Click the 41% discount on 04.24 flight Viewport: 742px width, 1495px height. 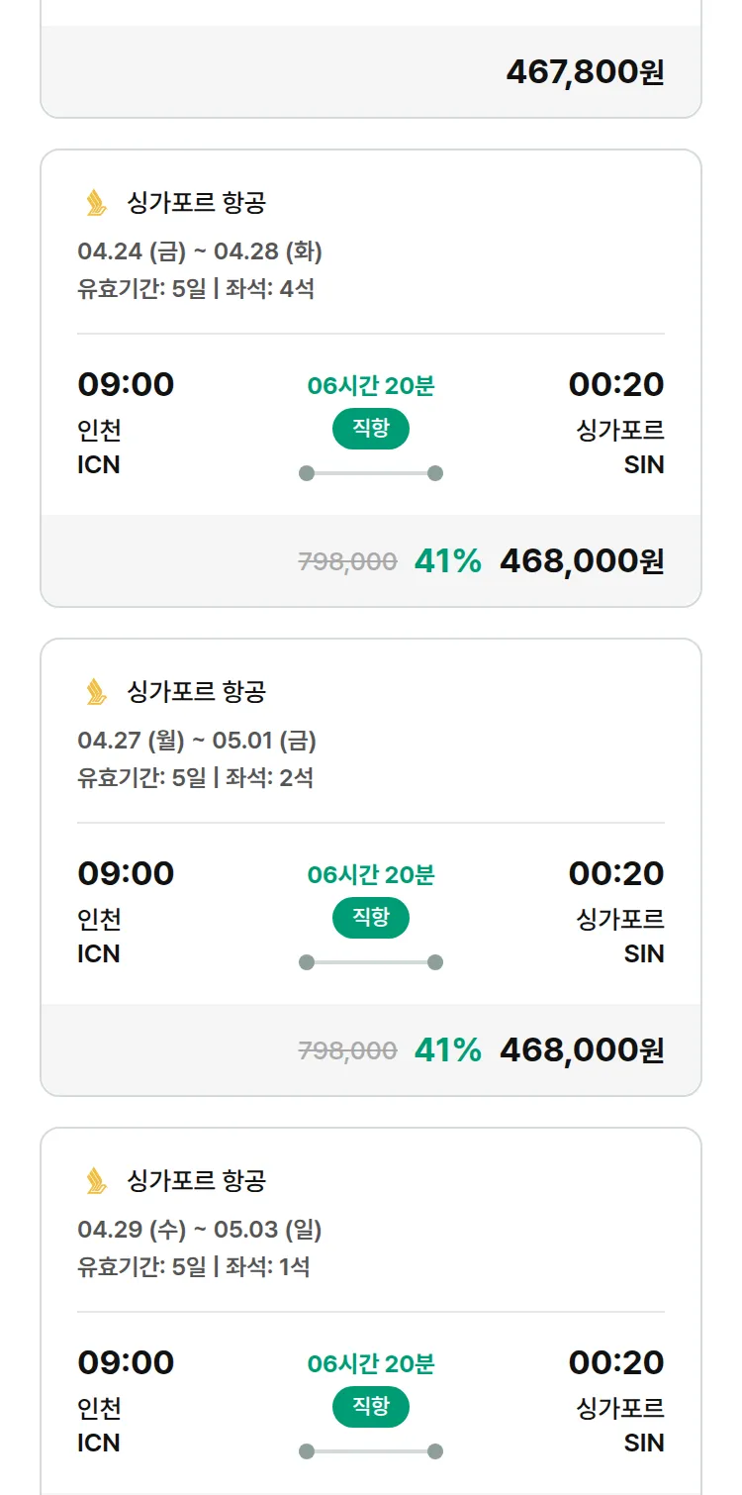(447, 561)
